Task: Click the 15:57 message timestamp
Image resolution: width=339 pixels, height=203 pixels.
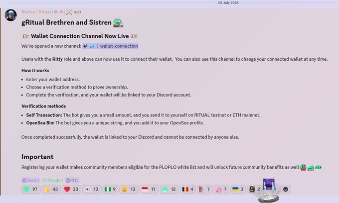Action: (77, 12)
